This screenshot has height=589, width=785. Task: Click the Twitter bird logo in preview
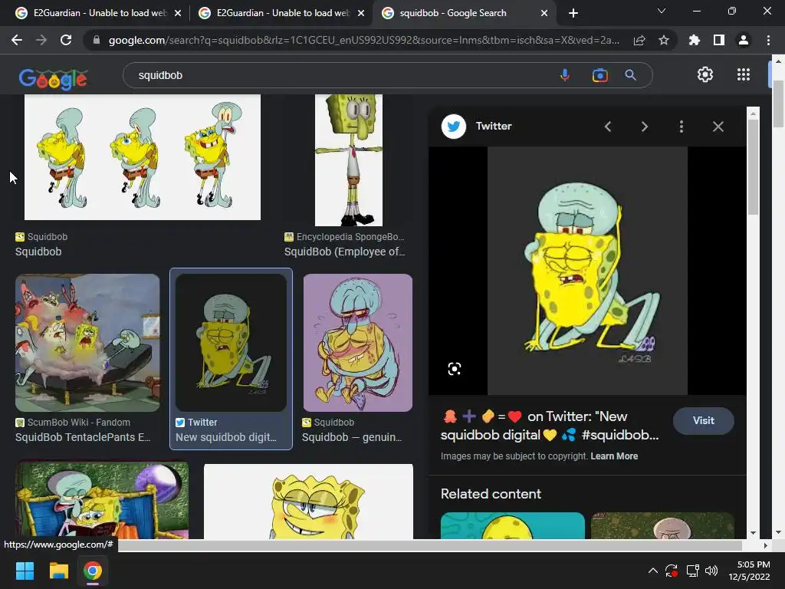click(454, 127)
